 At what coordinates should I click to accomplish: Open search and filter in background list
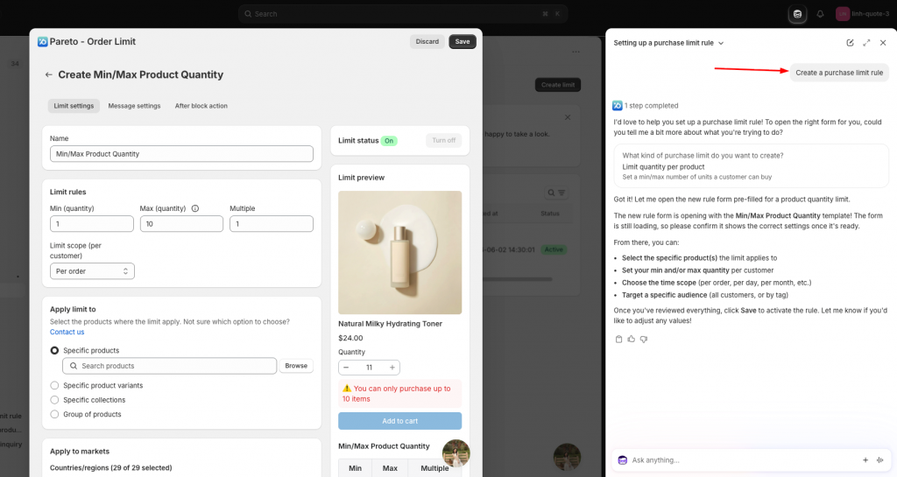coord(556,193)
